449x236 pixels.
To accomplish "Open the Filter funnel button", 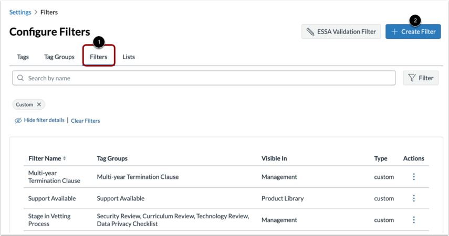I will pos(421,78).
